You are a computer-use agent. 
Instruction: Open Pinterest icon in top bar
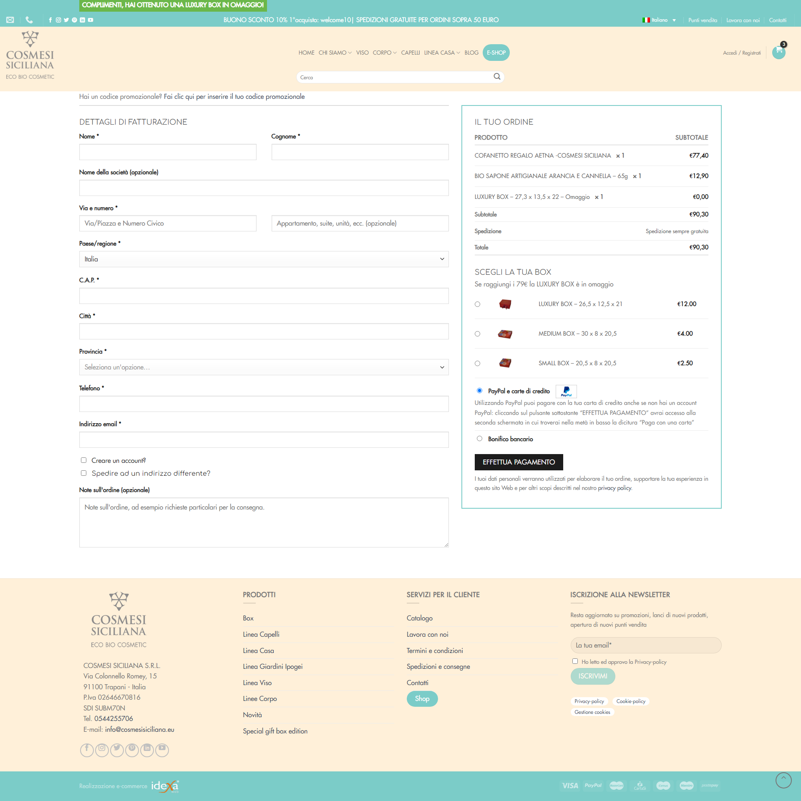point(74,20)
